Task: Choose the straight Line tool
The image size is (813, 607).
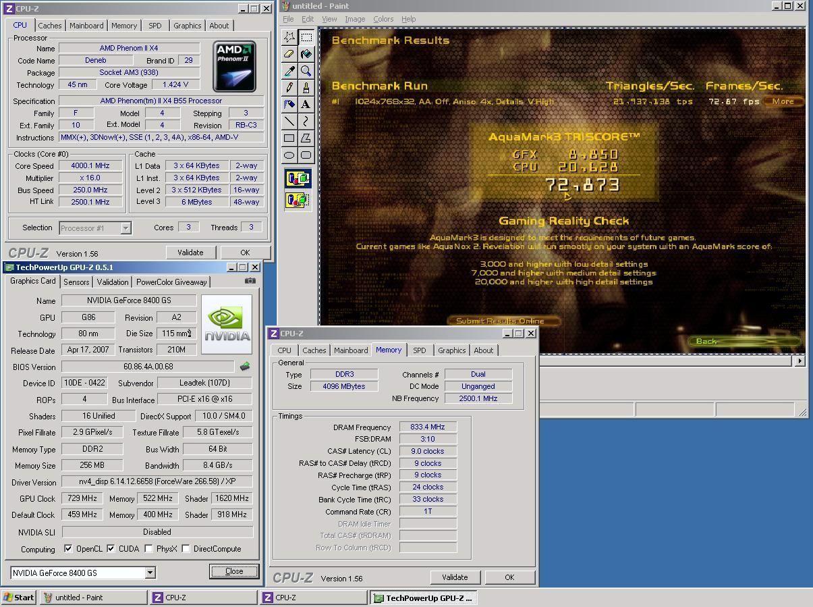Action: pos(289,122)
